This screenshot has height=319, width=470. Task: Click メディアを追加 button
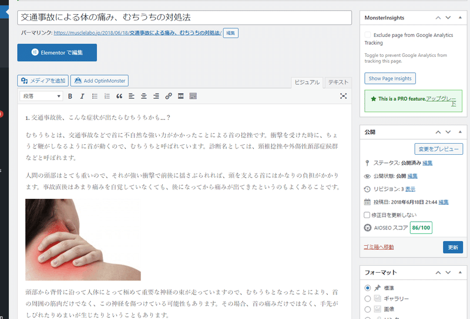click(43, 81)
